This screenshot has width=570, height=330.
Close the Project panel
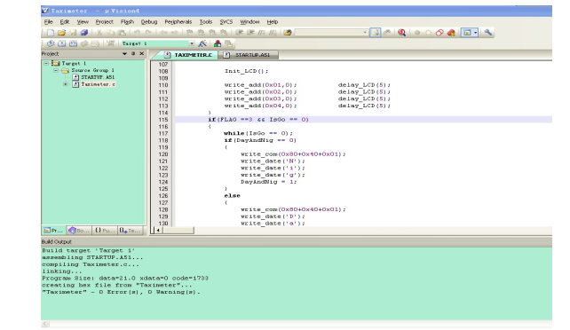(x=142, y=54)
